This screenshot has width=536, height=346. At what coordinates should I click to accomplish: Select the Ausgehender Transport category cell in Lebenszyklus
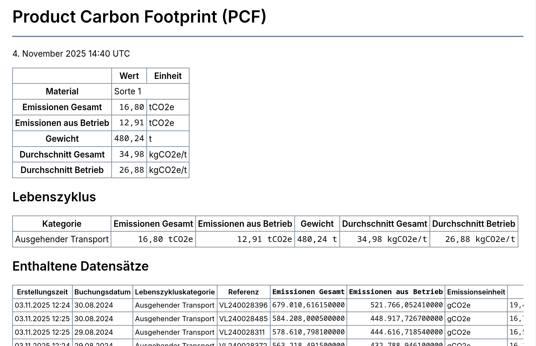click(x=62, y=239)
